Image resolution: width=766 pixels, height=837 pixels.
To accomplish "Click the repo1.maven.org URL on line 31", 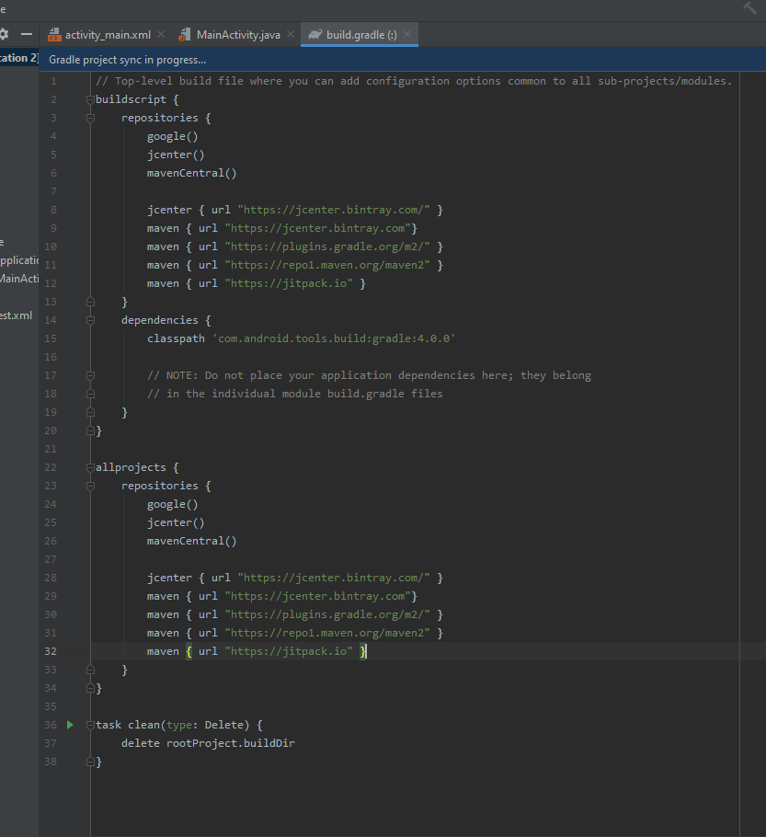I will pos(327,633).
